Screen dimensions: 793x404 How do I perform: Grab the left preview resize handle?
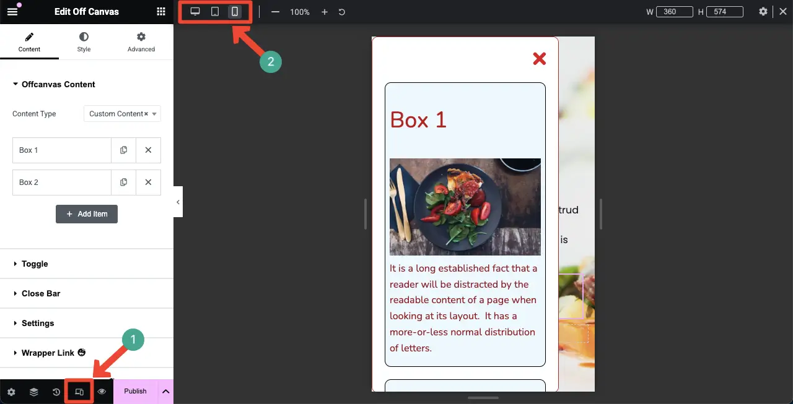pyautogui.click(x=366, y=214)
